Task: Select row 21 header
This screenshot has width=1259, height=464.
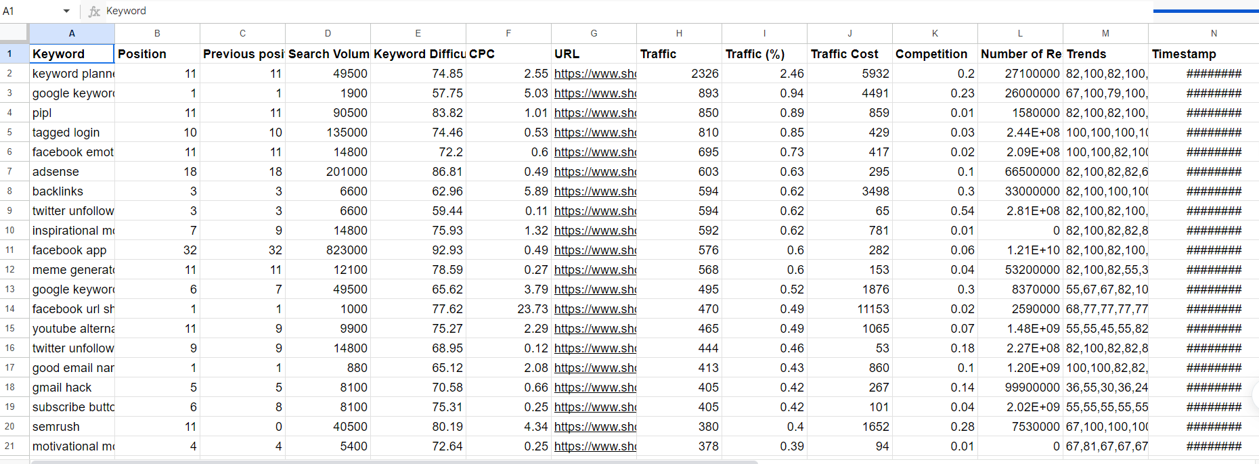Action: pyautogui.click(x=14, y=446)
